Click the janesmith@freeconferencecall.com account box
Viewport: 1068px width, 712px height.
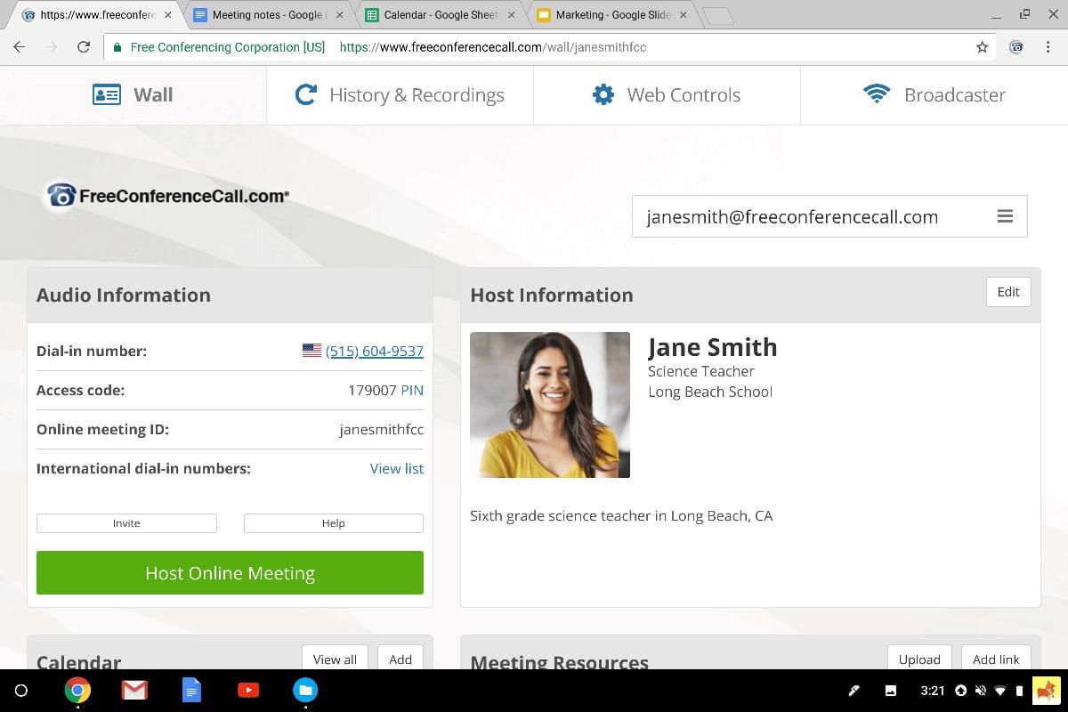829,216
